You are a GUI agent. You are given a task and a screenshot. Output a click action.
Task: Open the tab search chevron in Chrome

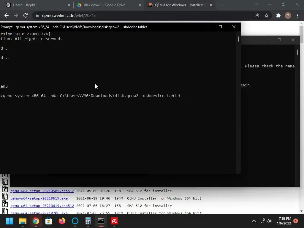[x=256, y=4]
